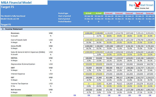Image resolution: width=156 pixels, height=97 pixels.
Task: Select the 2018 Depreciation & Amortization cell
Action: pyautogui.click(x=89, y=64)
